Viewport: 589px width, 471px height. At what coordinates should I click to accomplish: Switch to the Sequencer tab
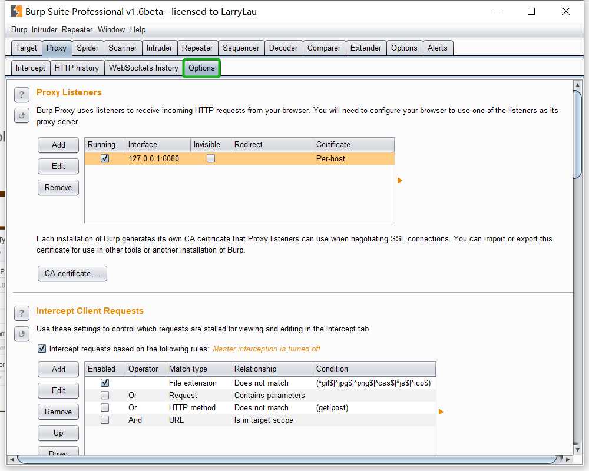[x=241, y=48]
